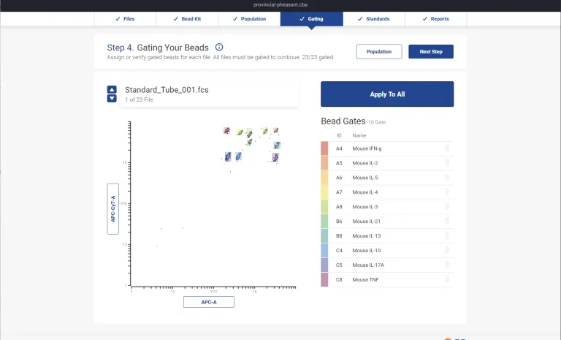561x340 pixels.
Task: Click the Next Step button
Action: 431,52
